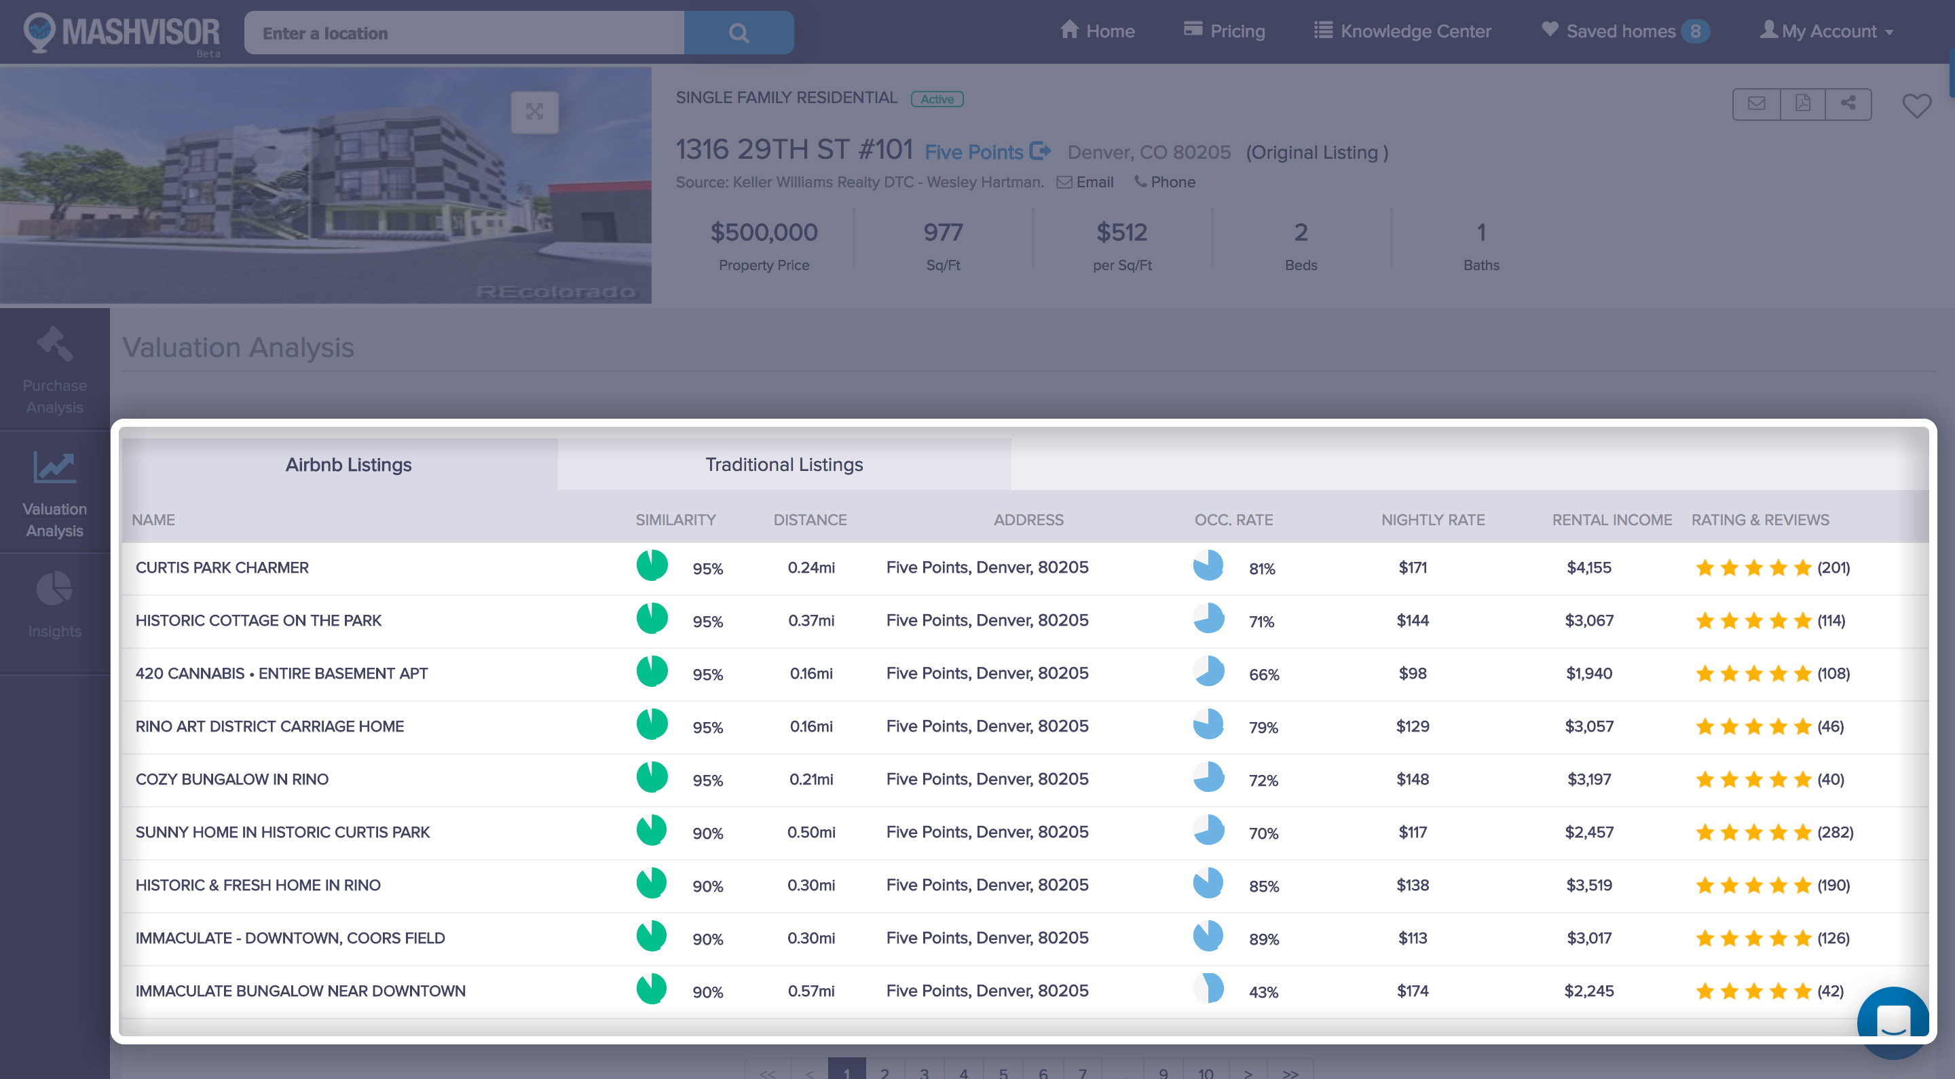
Task: Switch to Traditional Listings tab
Action: click(783, 464)
